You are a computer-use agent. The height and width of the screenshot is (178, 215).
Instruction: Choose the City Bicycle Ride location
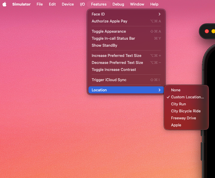click(186, 111)
